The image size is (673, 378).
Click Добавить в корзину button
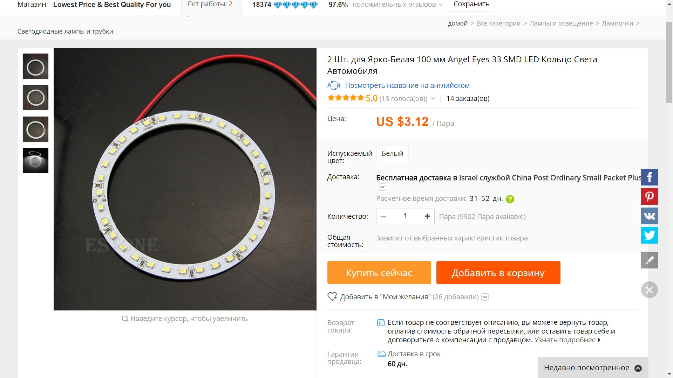pos(498,273)
